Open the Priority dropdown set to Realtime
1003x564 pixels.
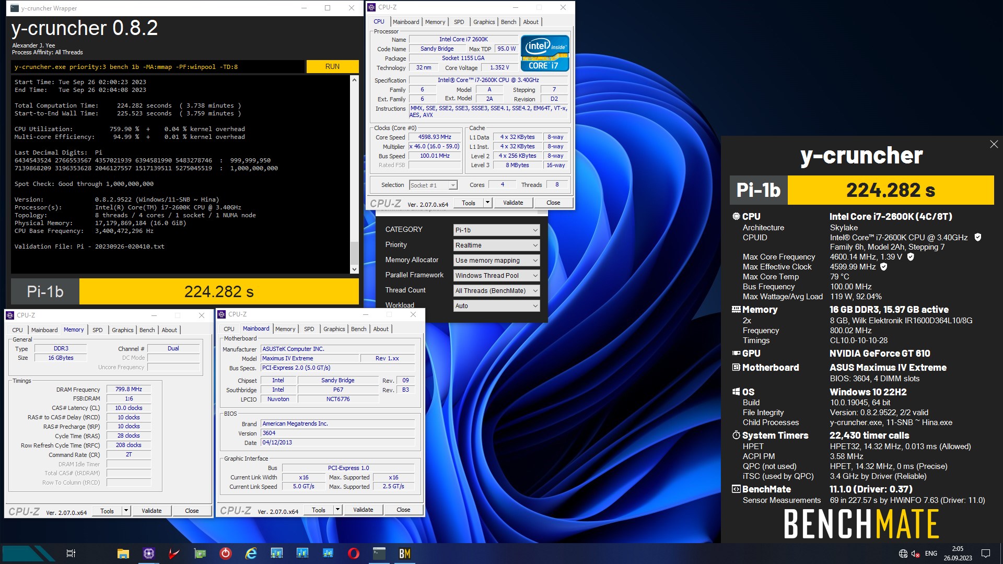click(496, 245)
